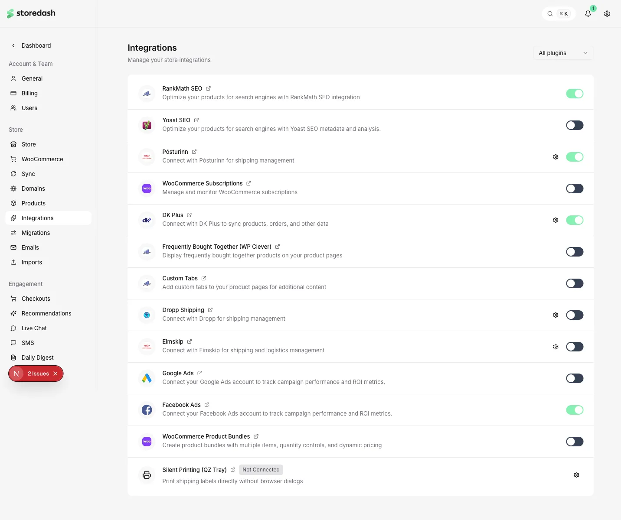Open Eimskip settings gear
The width and height of the screenshot is (621, 520).
(x=556, y=347)
